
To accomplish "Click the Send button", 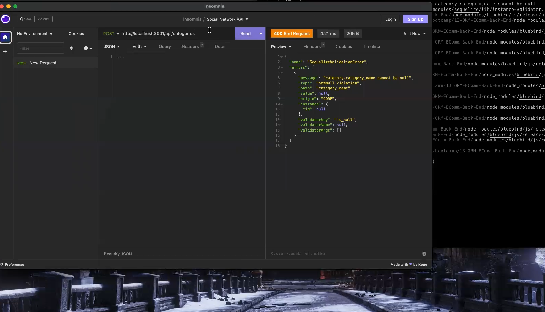I will 246,33.
